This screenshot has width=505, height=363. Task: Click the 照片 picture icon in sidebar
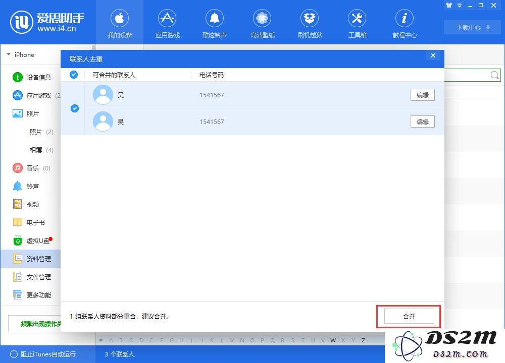click(17, 113)
